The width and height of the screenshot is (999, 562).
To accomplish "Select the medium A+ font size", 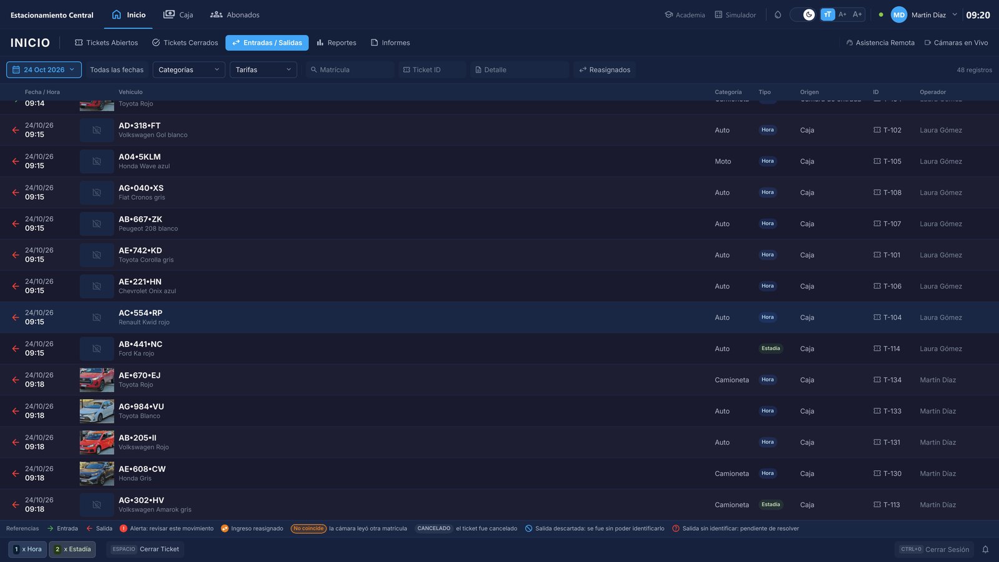I will pos(842,14).
